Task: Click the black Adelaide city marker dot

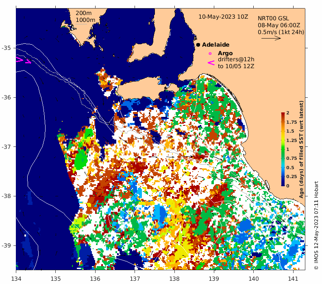Action: tap(198, 45)
